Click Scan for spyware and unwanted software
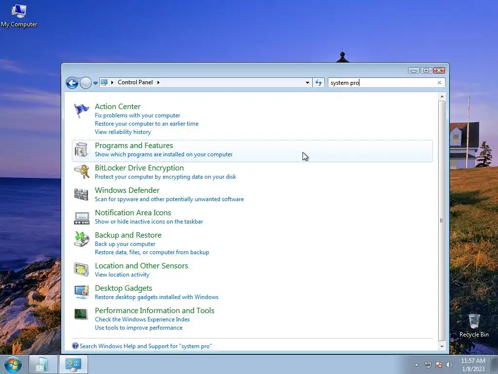Screen dimensions: 498x374 tap(169, 199)
